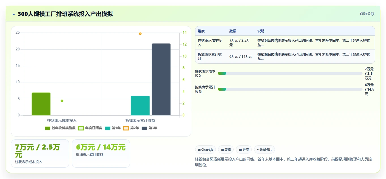Click table cell 柱状表示成本投入
Viewport: 386px width, 179px height.
[211, 42]
